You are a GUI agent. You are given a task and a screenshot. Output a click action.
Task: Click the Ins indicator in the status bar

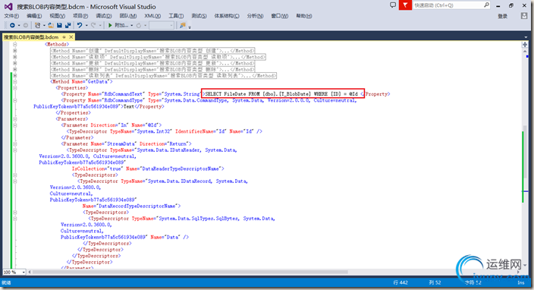pyautogui.click(x=520, y=282)
